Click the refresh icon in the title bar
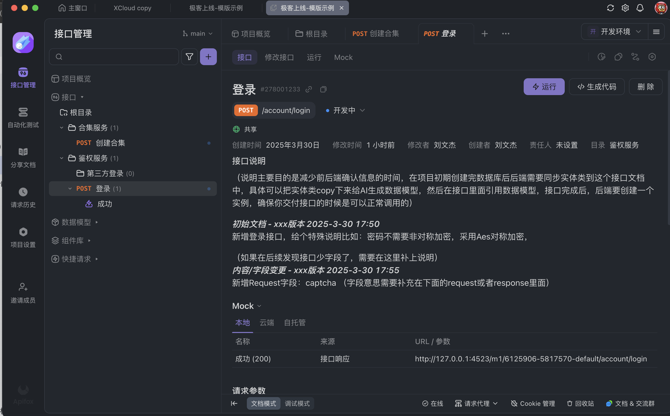670x416 pixels. 610,8
